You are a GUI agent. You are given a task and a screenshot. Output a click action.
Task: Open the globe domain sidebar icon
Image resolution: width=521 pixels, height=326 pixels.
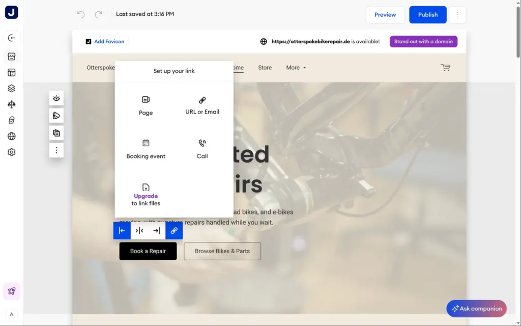11,137
